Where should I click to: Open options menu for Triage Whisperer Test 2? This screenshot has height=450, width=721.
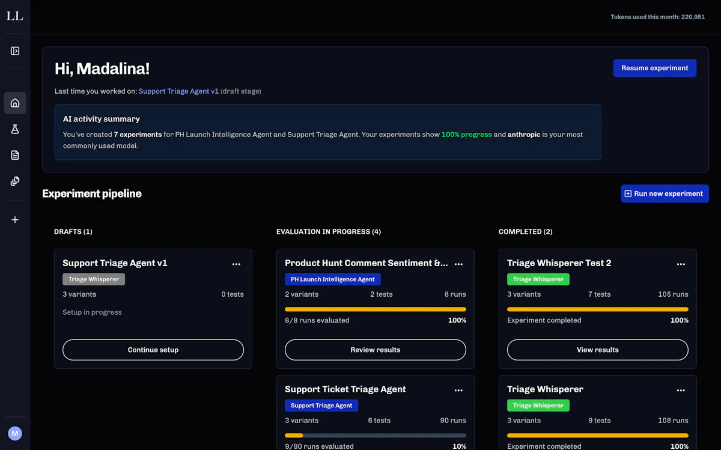click(681, 264)
